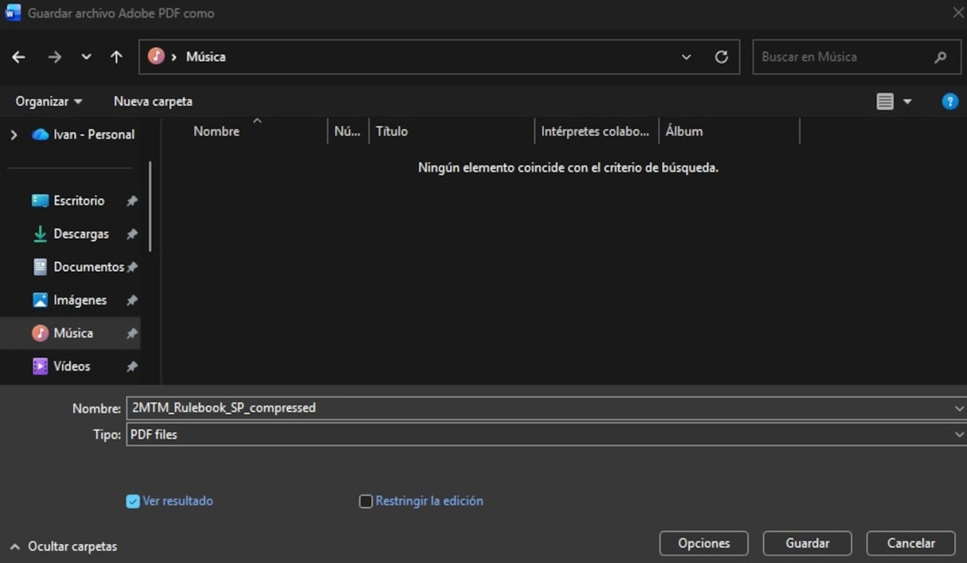Select Imágenes in the navigation pane
This screenshot has height=563, width=967.
(80, 300)
